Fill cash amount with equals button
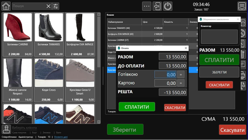 [x=181, y=74]
